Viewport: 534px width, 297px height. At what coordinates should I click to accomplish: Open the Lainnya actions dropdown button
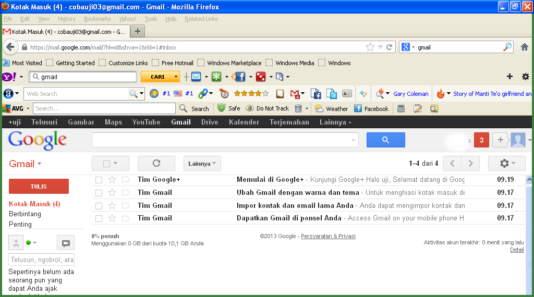tap(202, 163)
